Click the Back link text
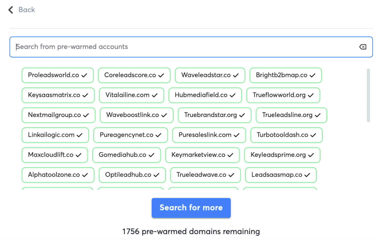 coord(27,10)
